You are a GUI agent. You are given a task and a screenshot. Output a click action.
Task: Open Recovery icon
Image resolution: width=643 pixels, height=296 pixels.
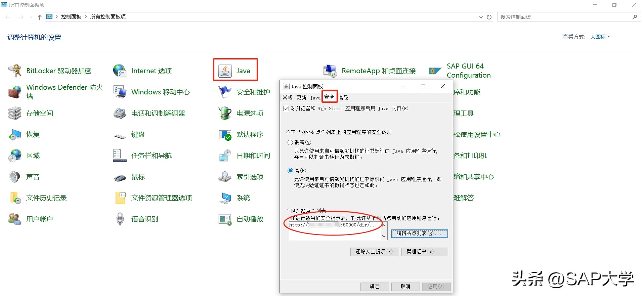(x=15, y=134)
